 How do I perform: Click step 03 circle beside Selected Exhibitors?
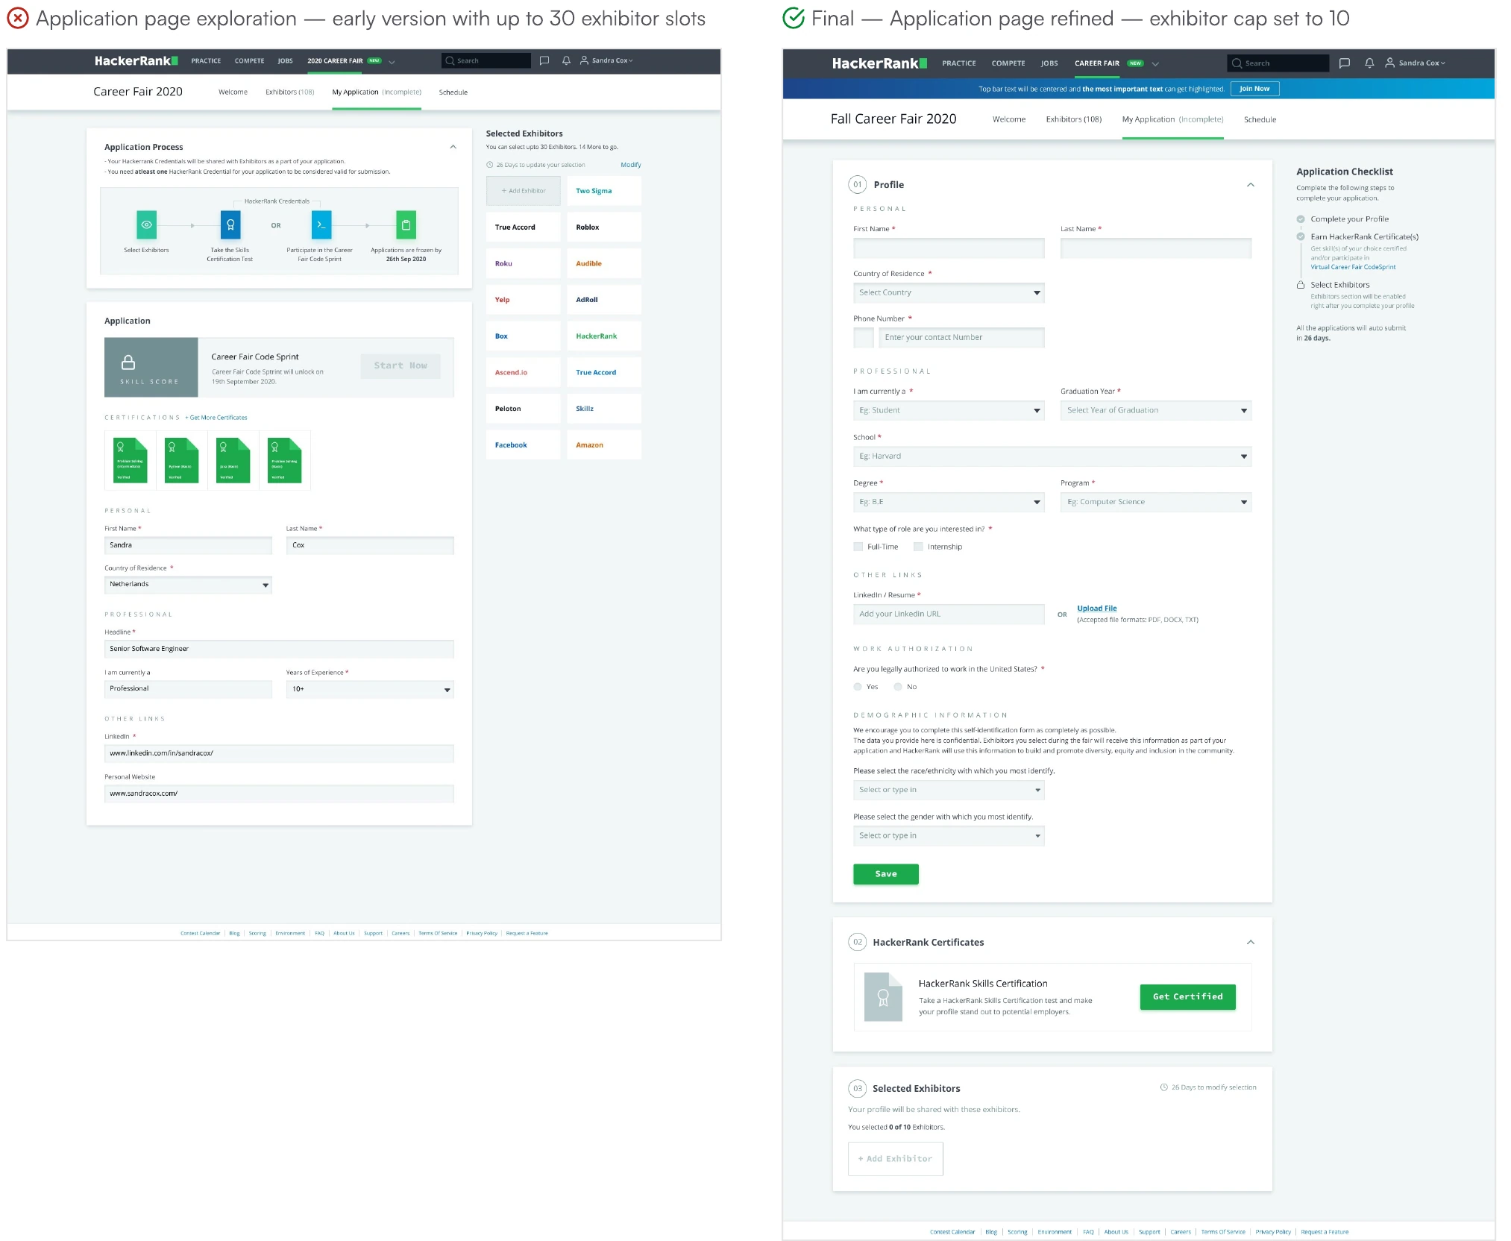[858, 1088]
